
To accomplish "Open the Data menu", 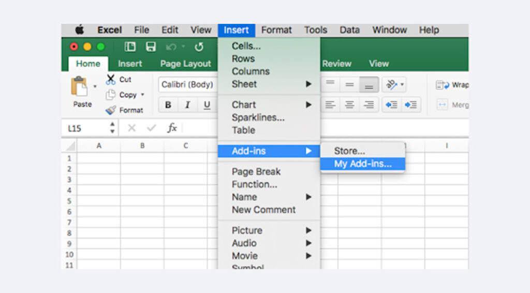I will [x=349, y=30].
